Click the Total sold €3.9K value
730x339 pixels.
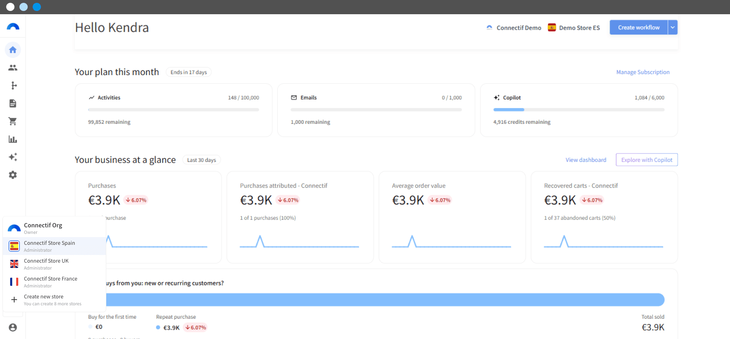(x=653, y=328)
